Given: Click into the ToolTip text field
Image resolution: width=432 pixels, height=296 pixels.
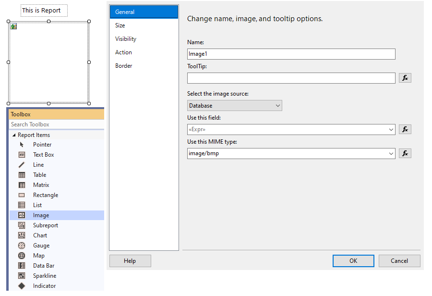Looking at the screenshot, I should tap(291, 78).
